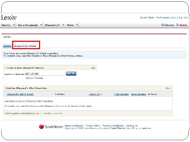
Task: Open About LexisNexis link
Action: [74, 126]
